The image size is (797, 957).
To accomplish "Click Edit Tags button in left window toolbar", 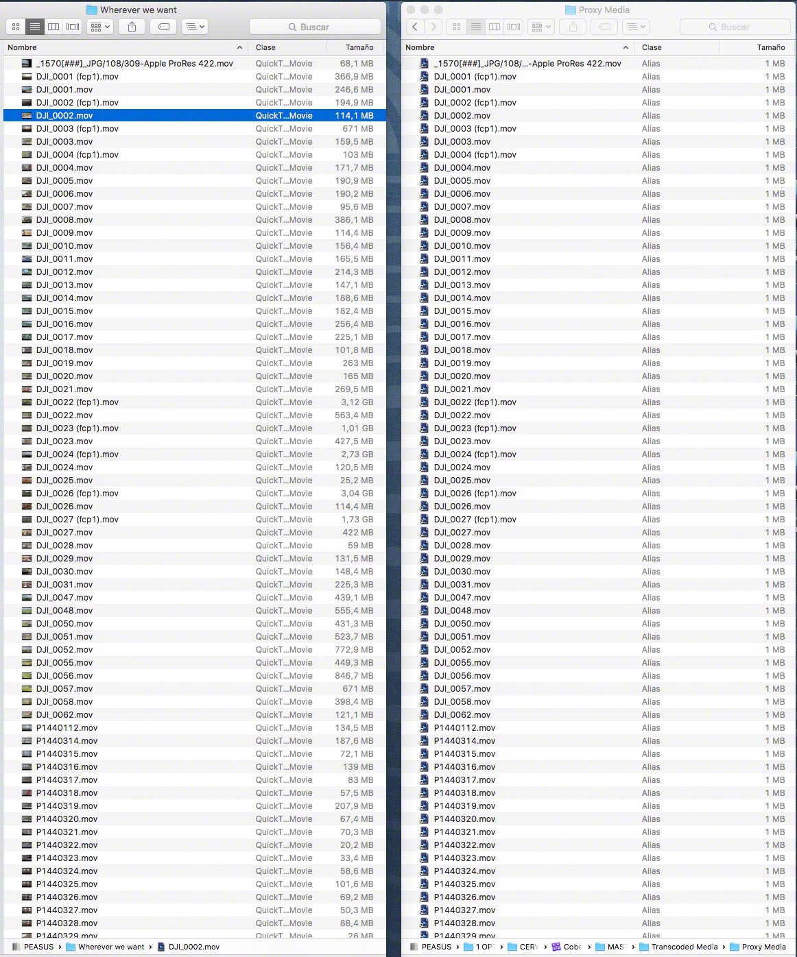I will pyautogui.click(x=163, y=27).
